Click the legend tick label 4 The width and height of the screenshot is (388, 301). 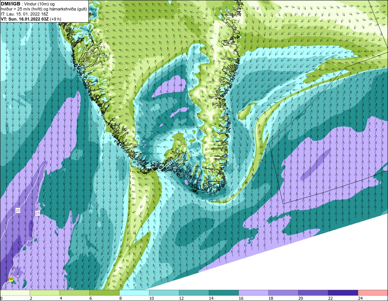(61, 298)
